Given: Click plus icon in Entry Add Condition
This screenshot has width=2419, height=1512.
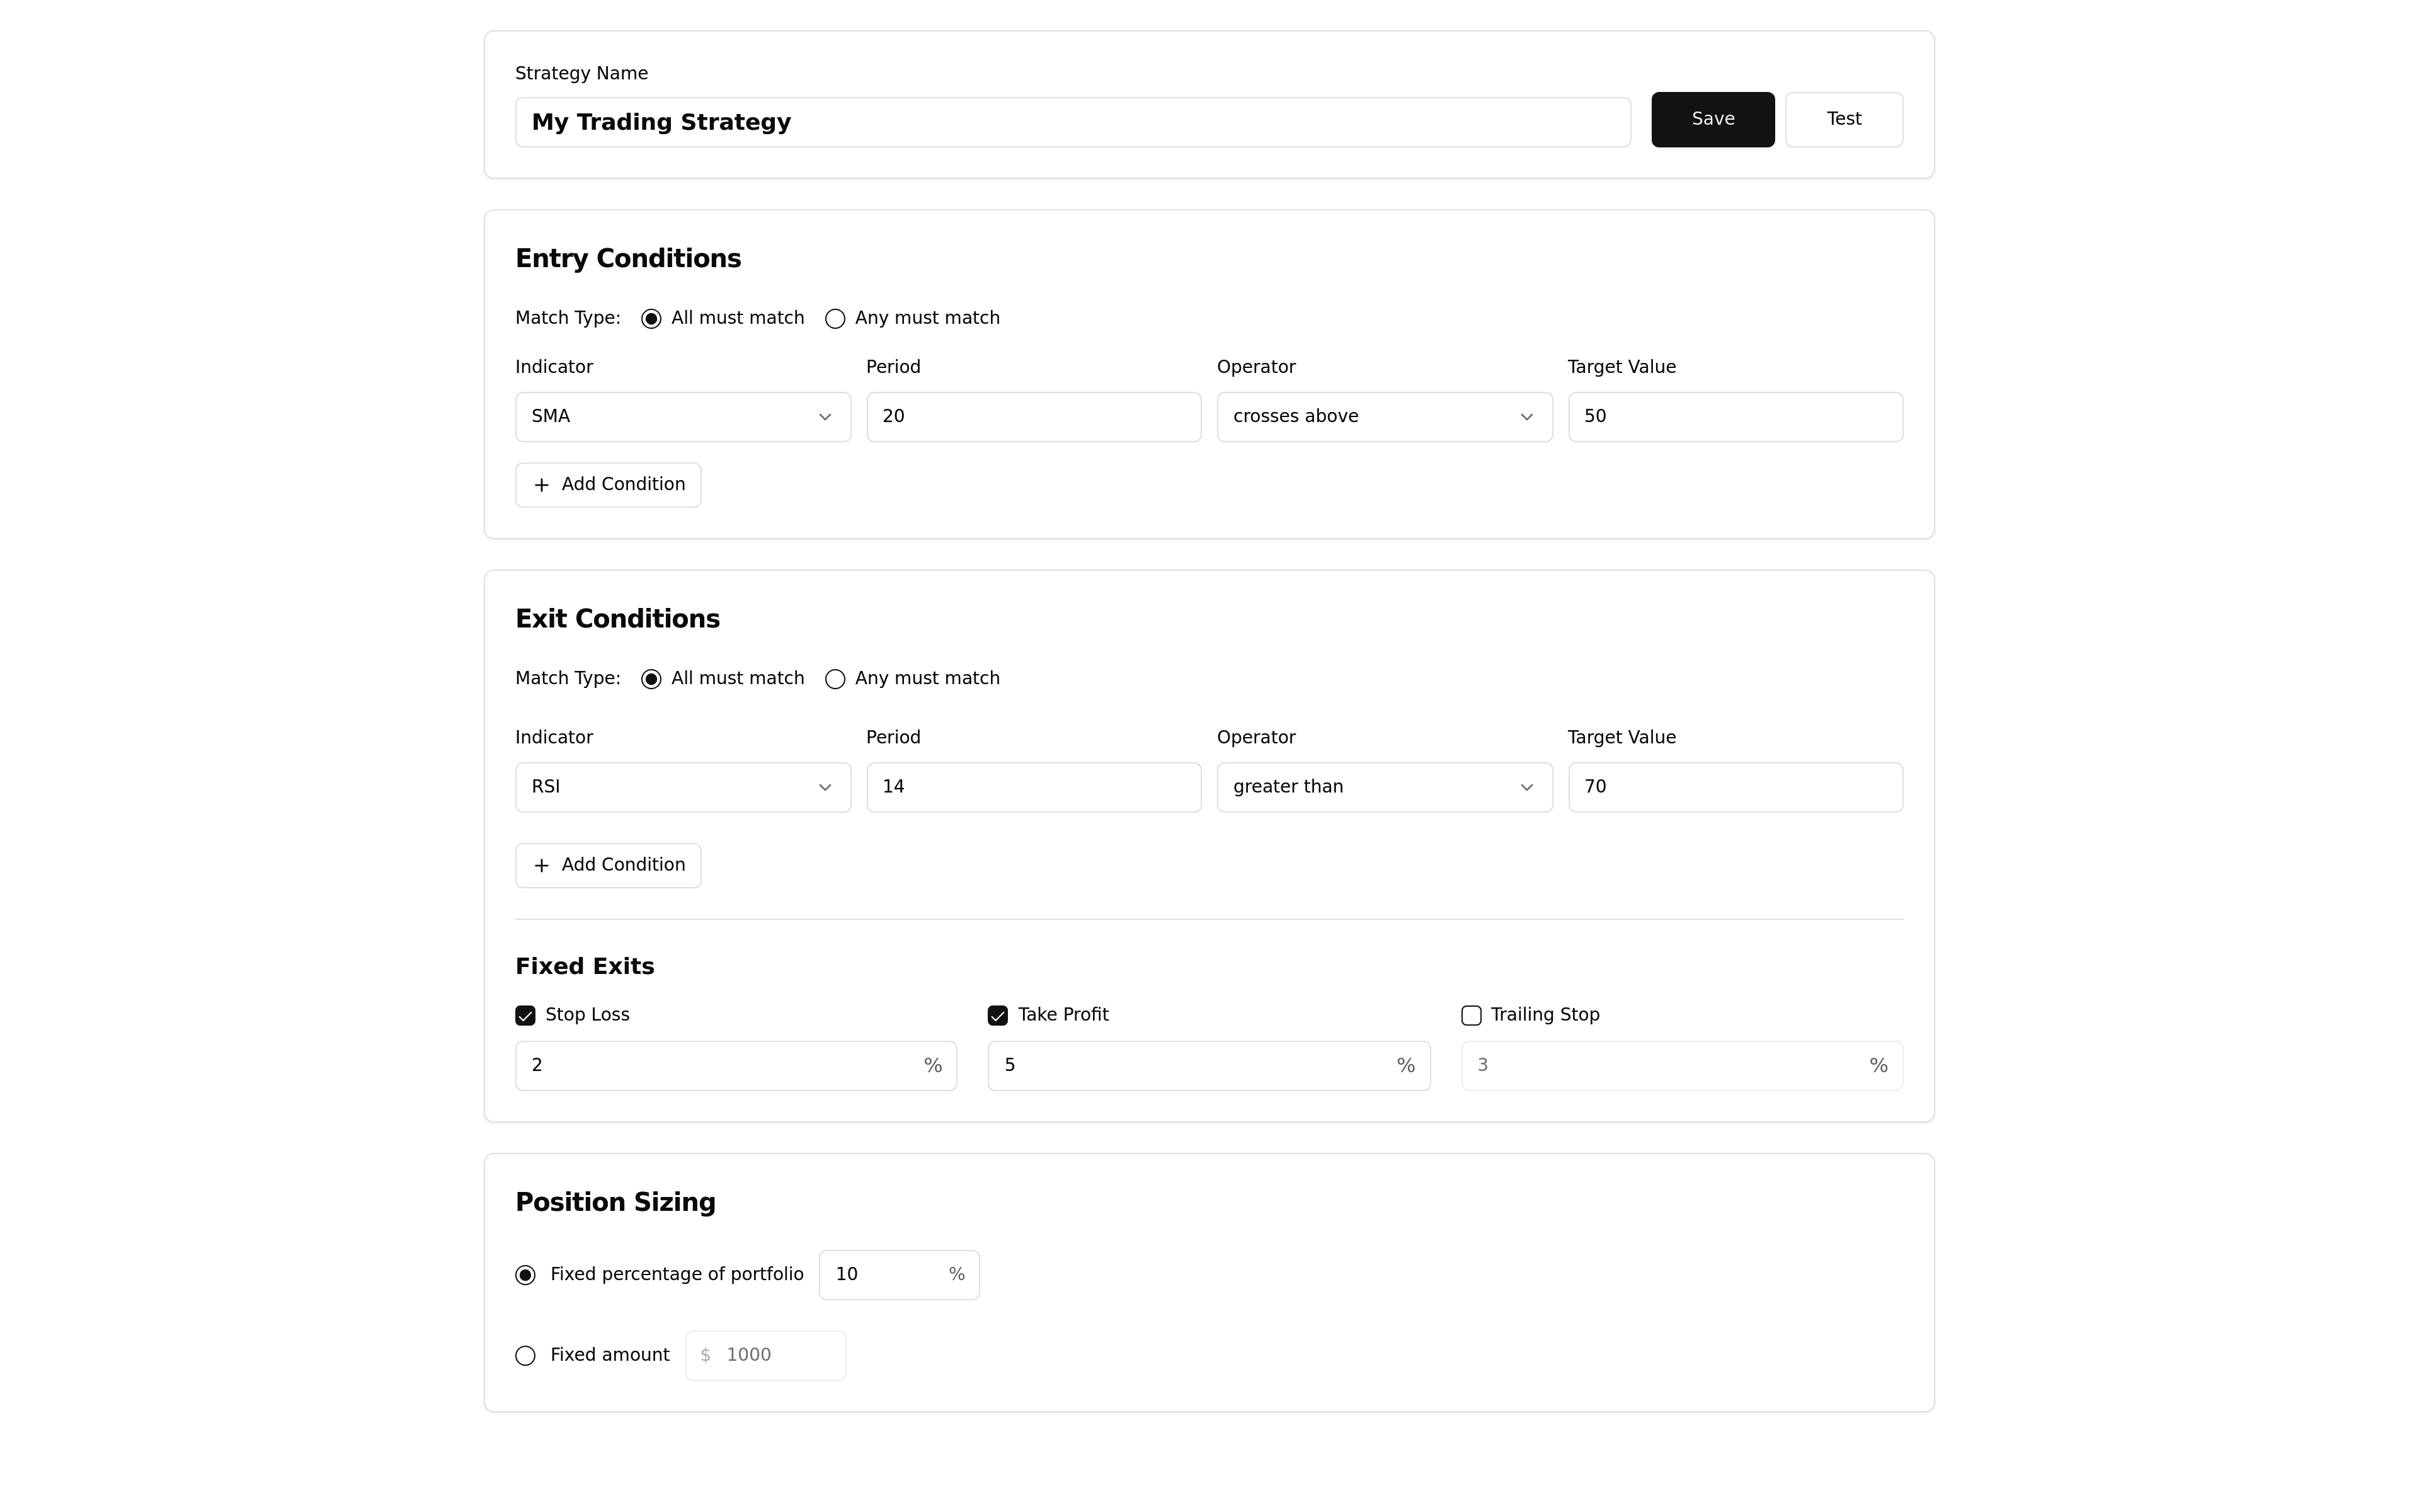Looking at the screenshot, I should pos(540,485).
